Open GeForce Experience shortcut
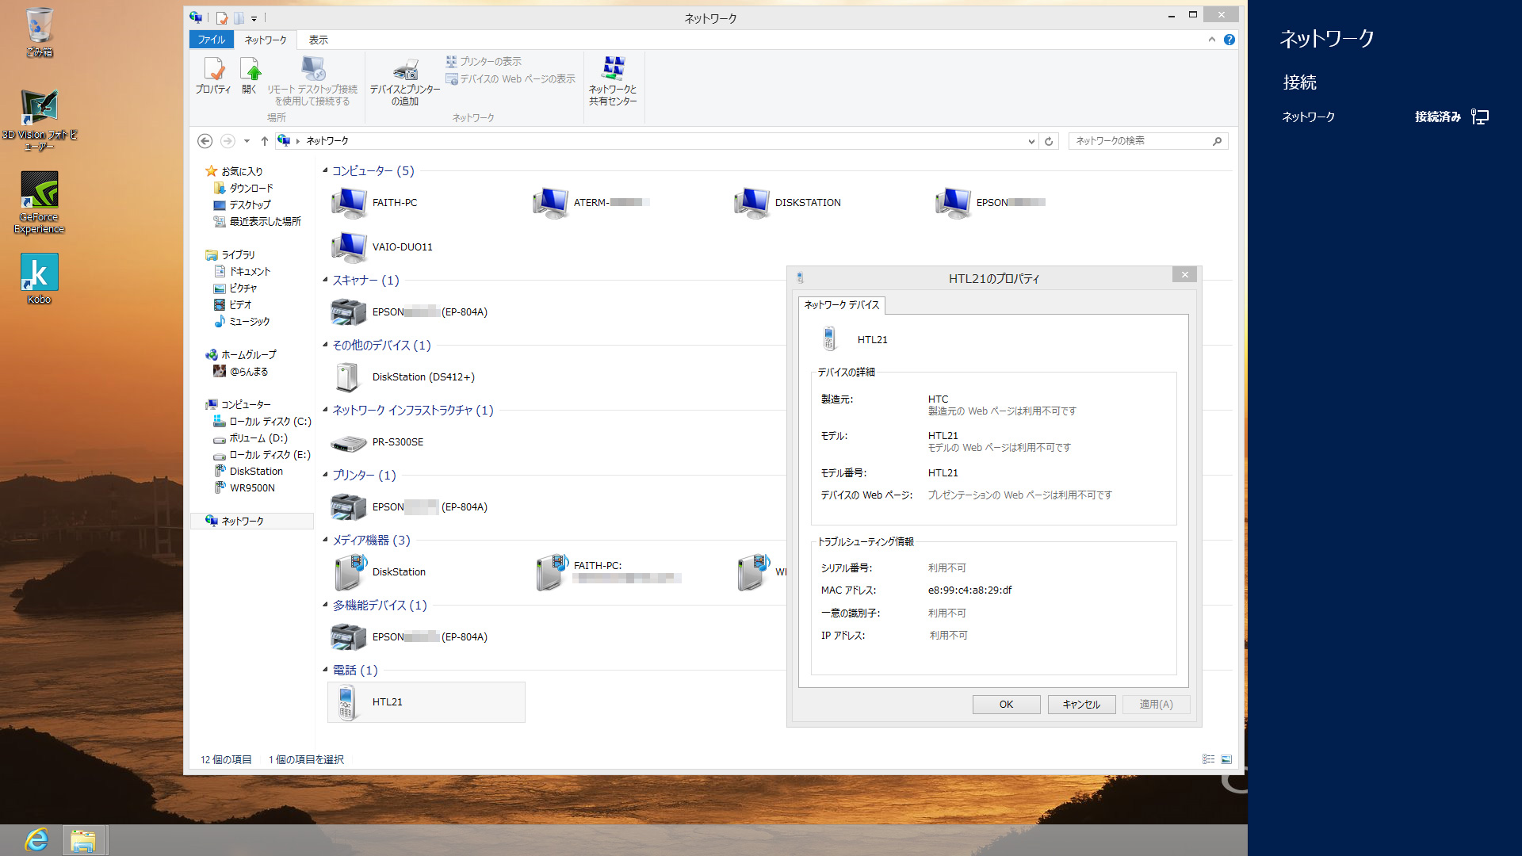This screenshot has width=1522, height=856. coord(39,203)
